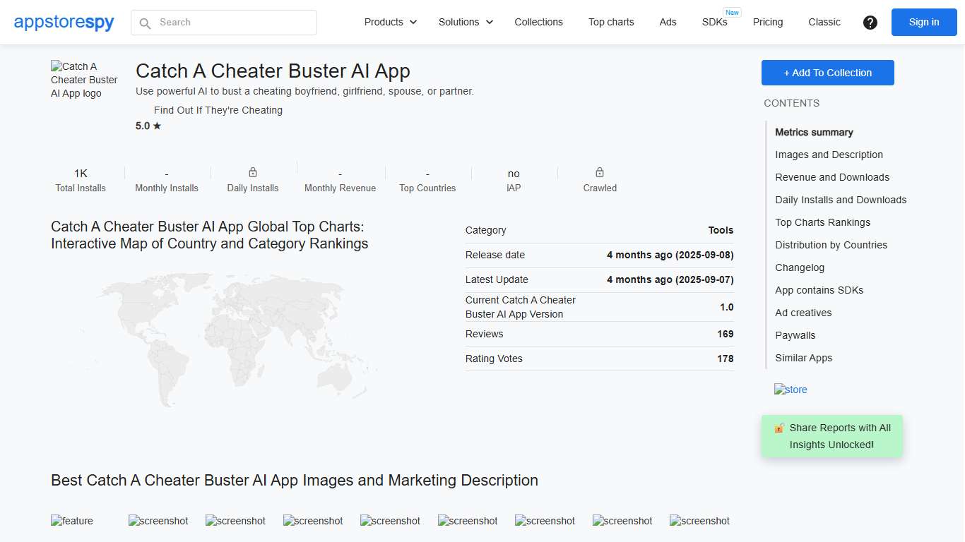Click the lock icon on Crawled
This screenshot has width=965, height=542.
click(599, 171)
